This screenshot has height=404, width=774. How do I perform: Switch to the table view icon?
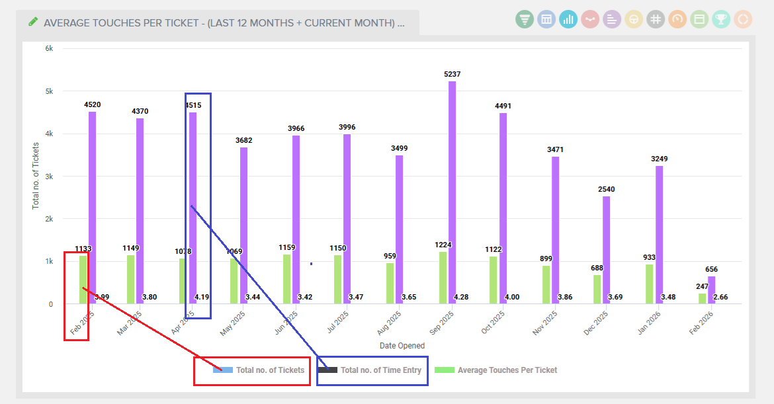click(x=546, y=19)
